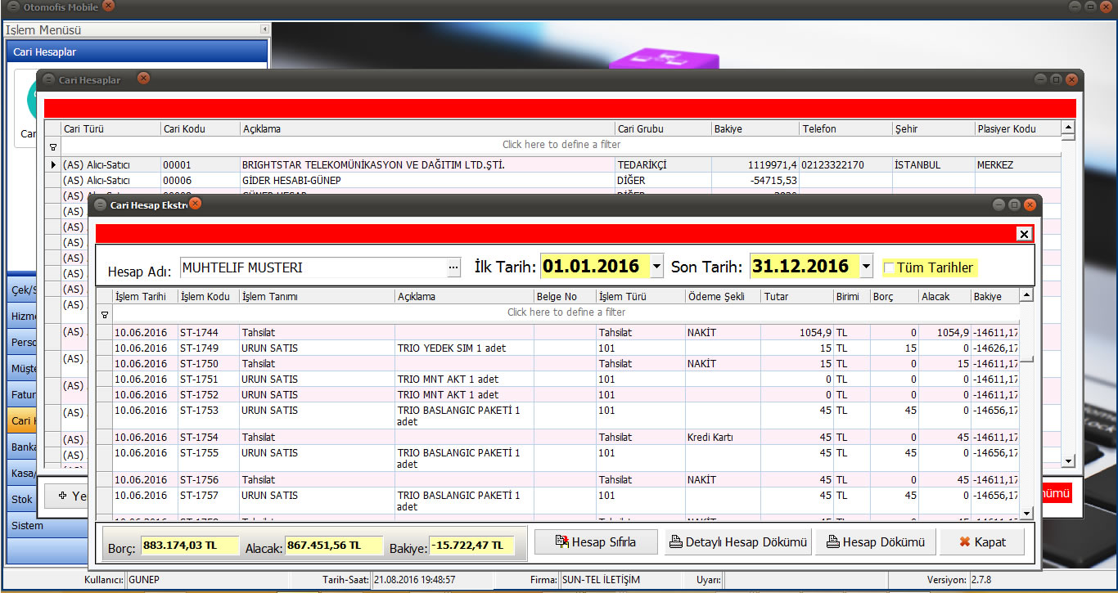This screenshot has width=1118, height=593.
Task: Open the İlk Tarih date dropdown
Action: tap(656, 267)
